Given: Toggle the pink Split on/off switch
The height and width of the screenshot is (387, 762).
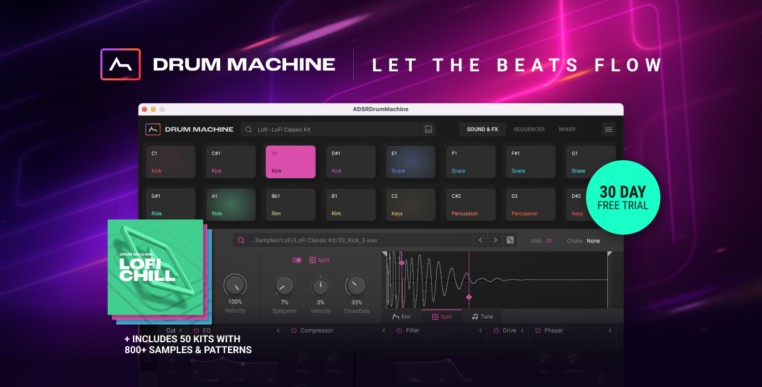Looking at the screenshot, I should coord(297,260).
